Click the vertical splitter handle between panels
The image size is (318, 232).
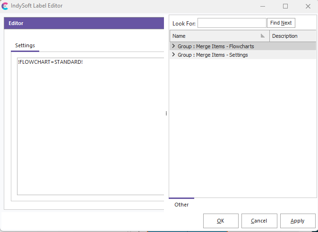point(166,113)
